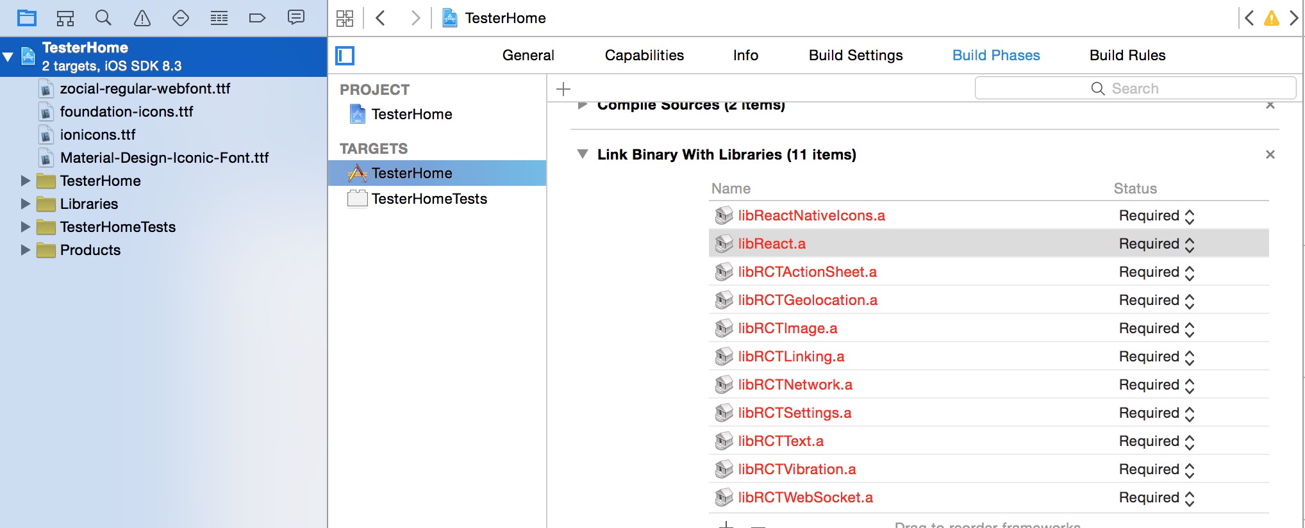Image resolution: width=1305 pixels, height=528 pixels.
Task: Open the Debug navigator icon
Action: pos(219,18)
